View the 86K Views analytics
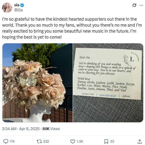The image size is (145, 145). 51,129
